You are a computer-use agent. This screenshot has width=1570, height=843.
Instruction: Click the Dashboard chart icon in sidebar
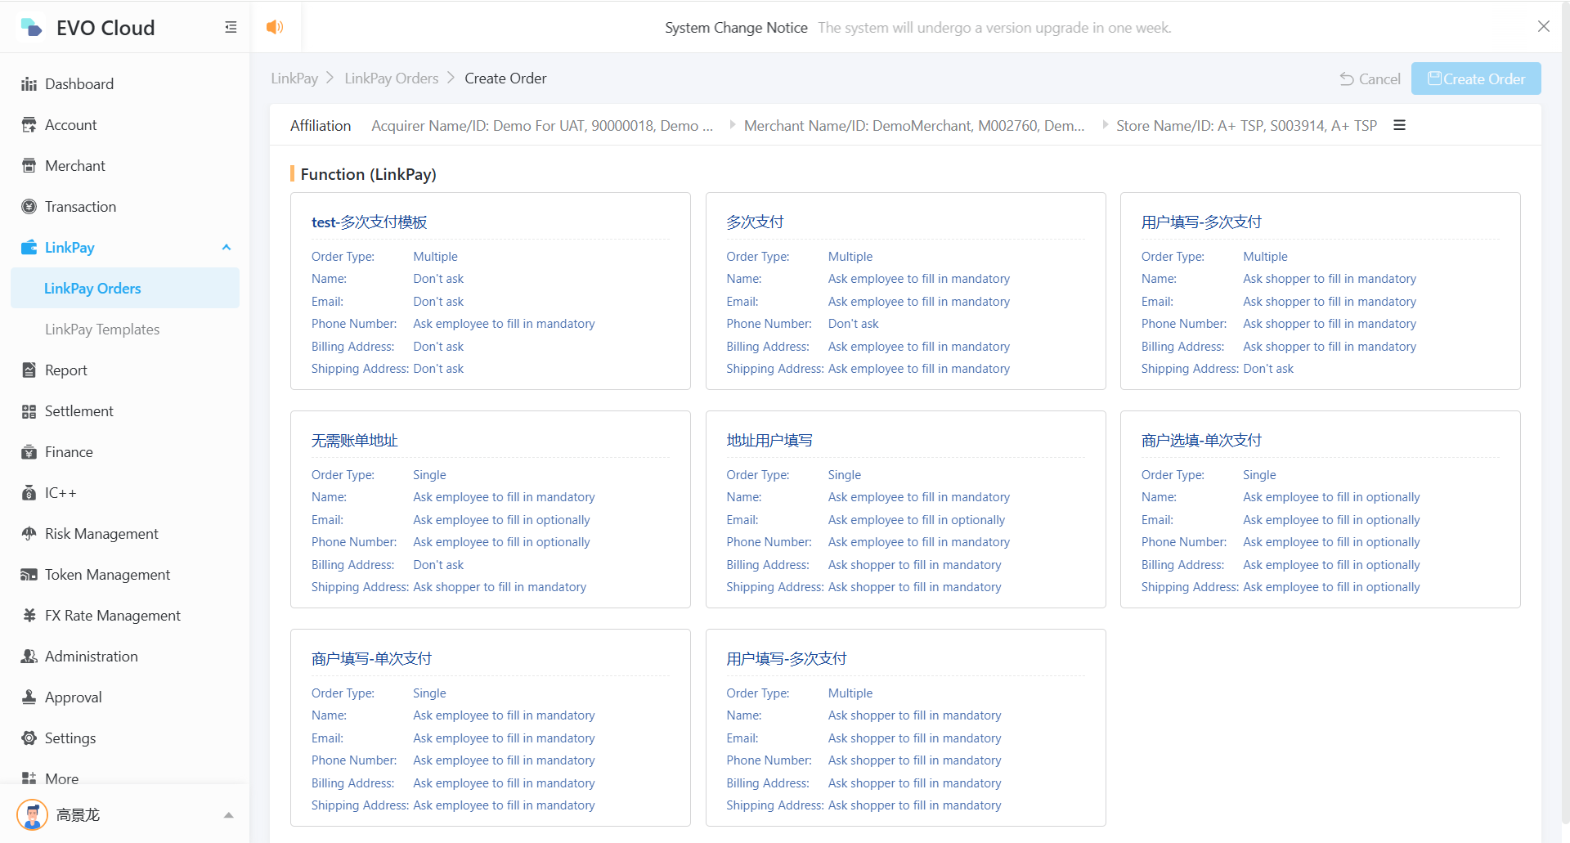(29, 84)
